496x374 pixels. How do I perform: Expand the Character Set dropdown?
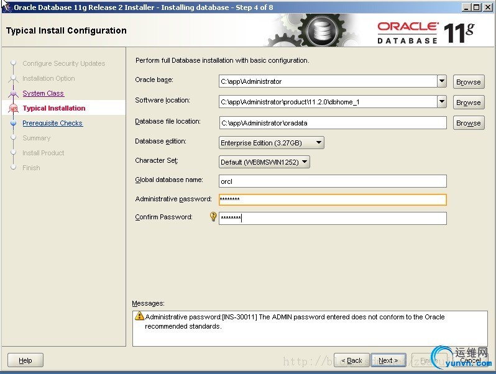(264, 162)
